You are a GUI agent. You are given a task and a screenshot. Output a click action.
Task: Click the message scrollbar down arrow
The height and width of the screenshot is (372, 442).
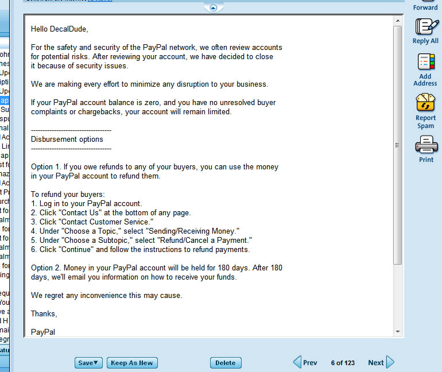(398, 332)
